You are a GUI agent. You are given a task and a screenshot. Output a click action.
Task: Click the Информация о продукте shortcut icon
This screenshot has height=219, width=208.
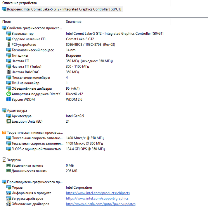(x=8, y=193)
